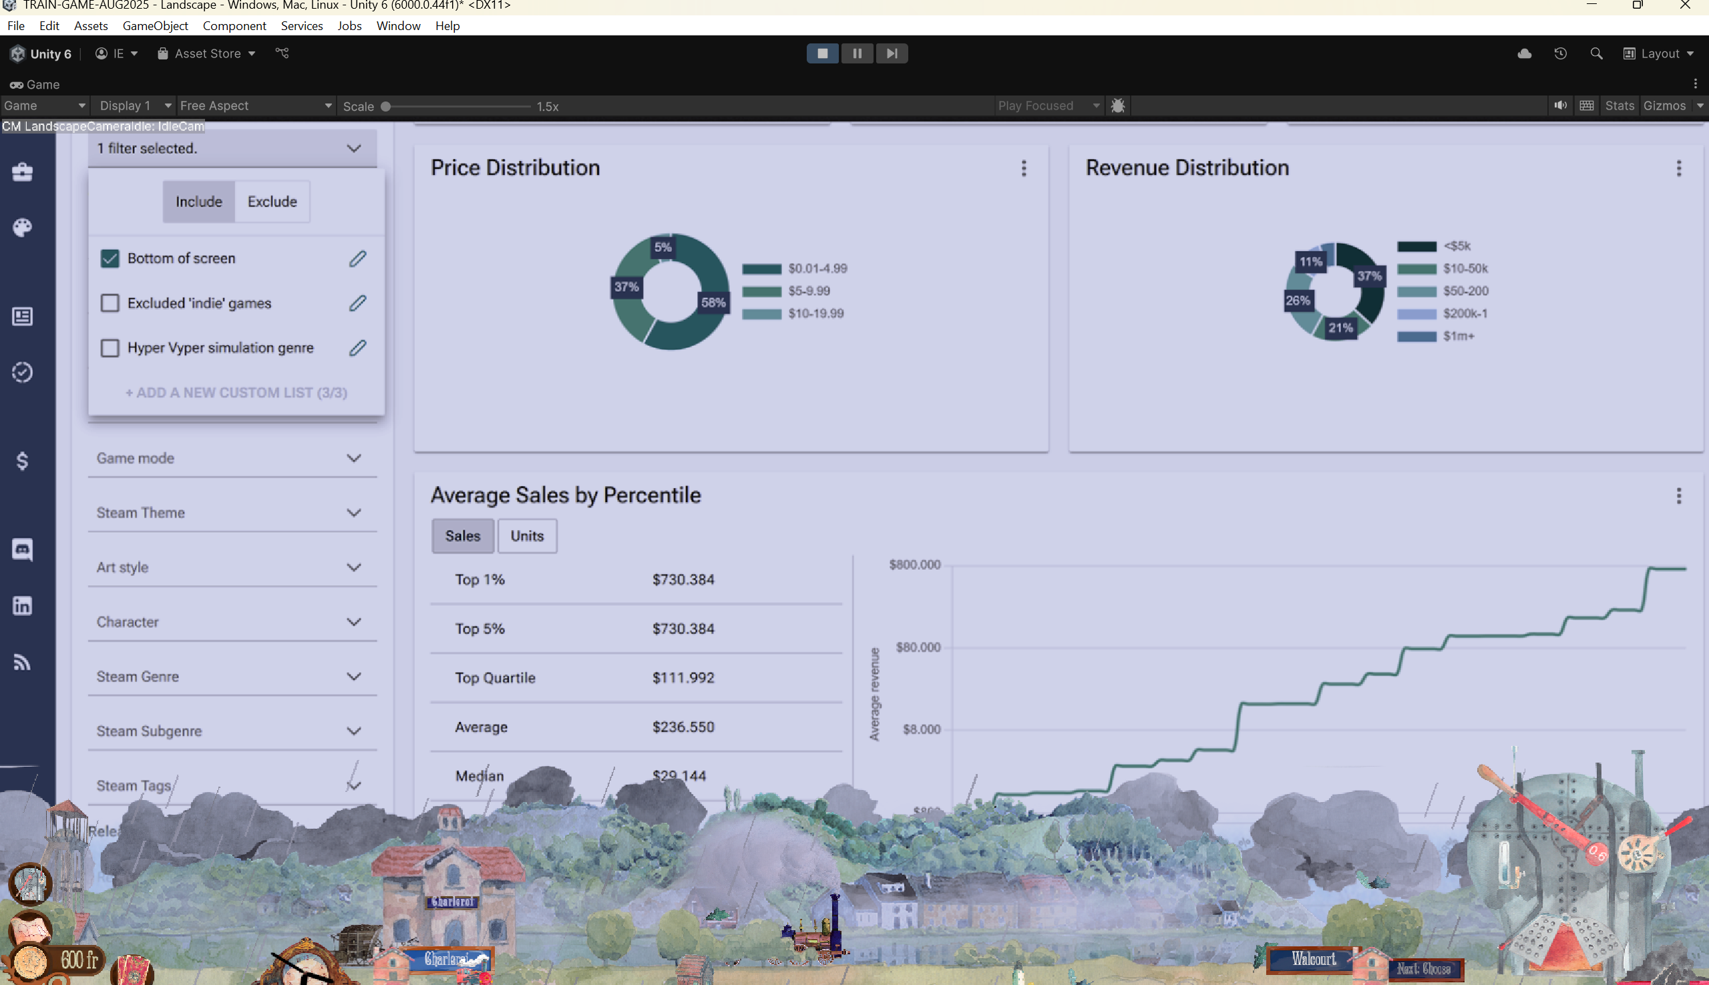The width and height of the screenshot is (1709, 985).
Task: Open the Discord icon in sidebar
Action: pos(22,550)
